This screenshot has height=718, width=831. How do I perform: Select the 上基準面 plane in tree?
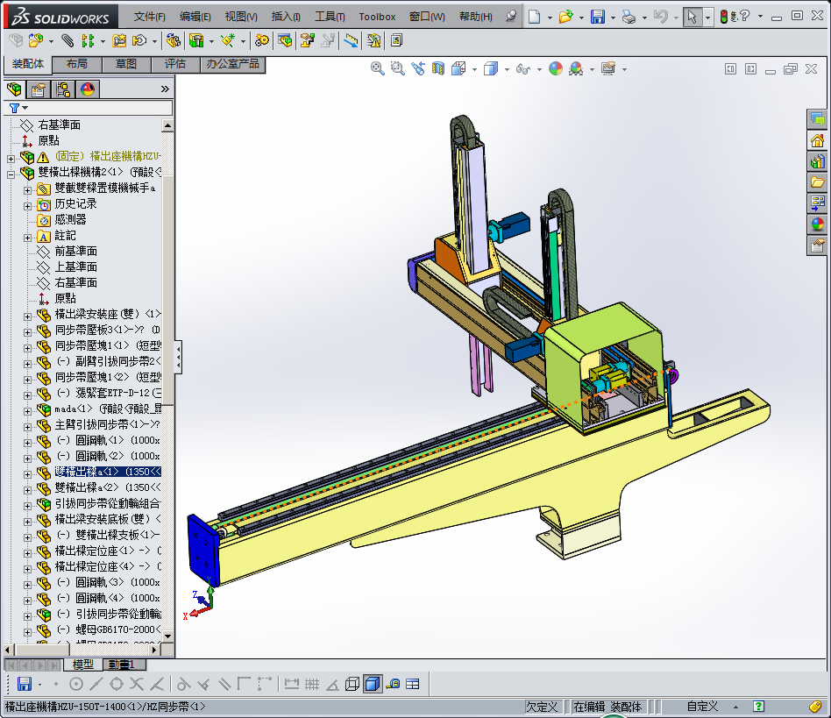pyautogui.click(x=75, y=267)
